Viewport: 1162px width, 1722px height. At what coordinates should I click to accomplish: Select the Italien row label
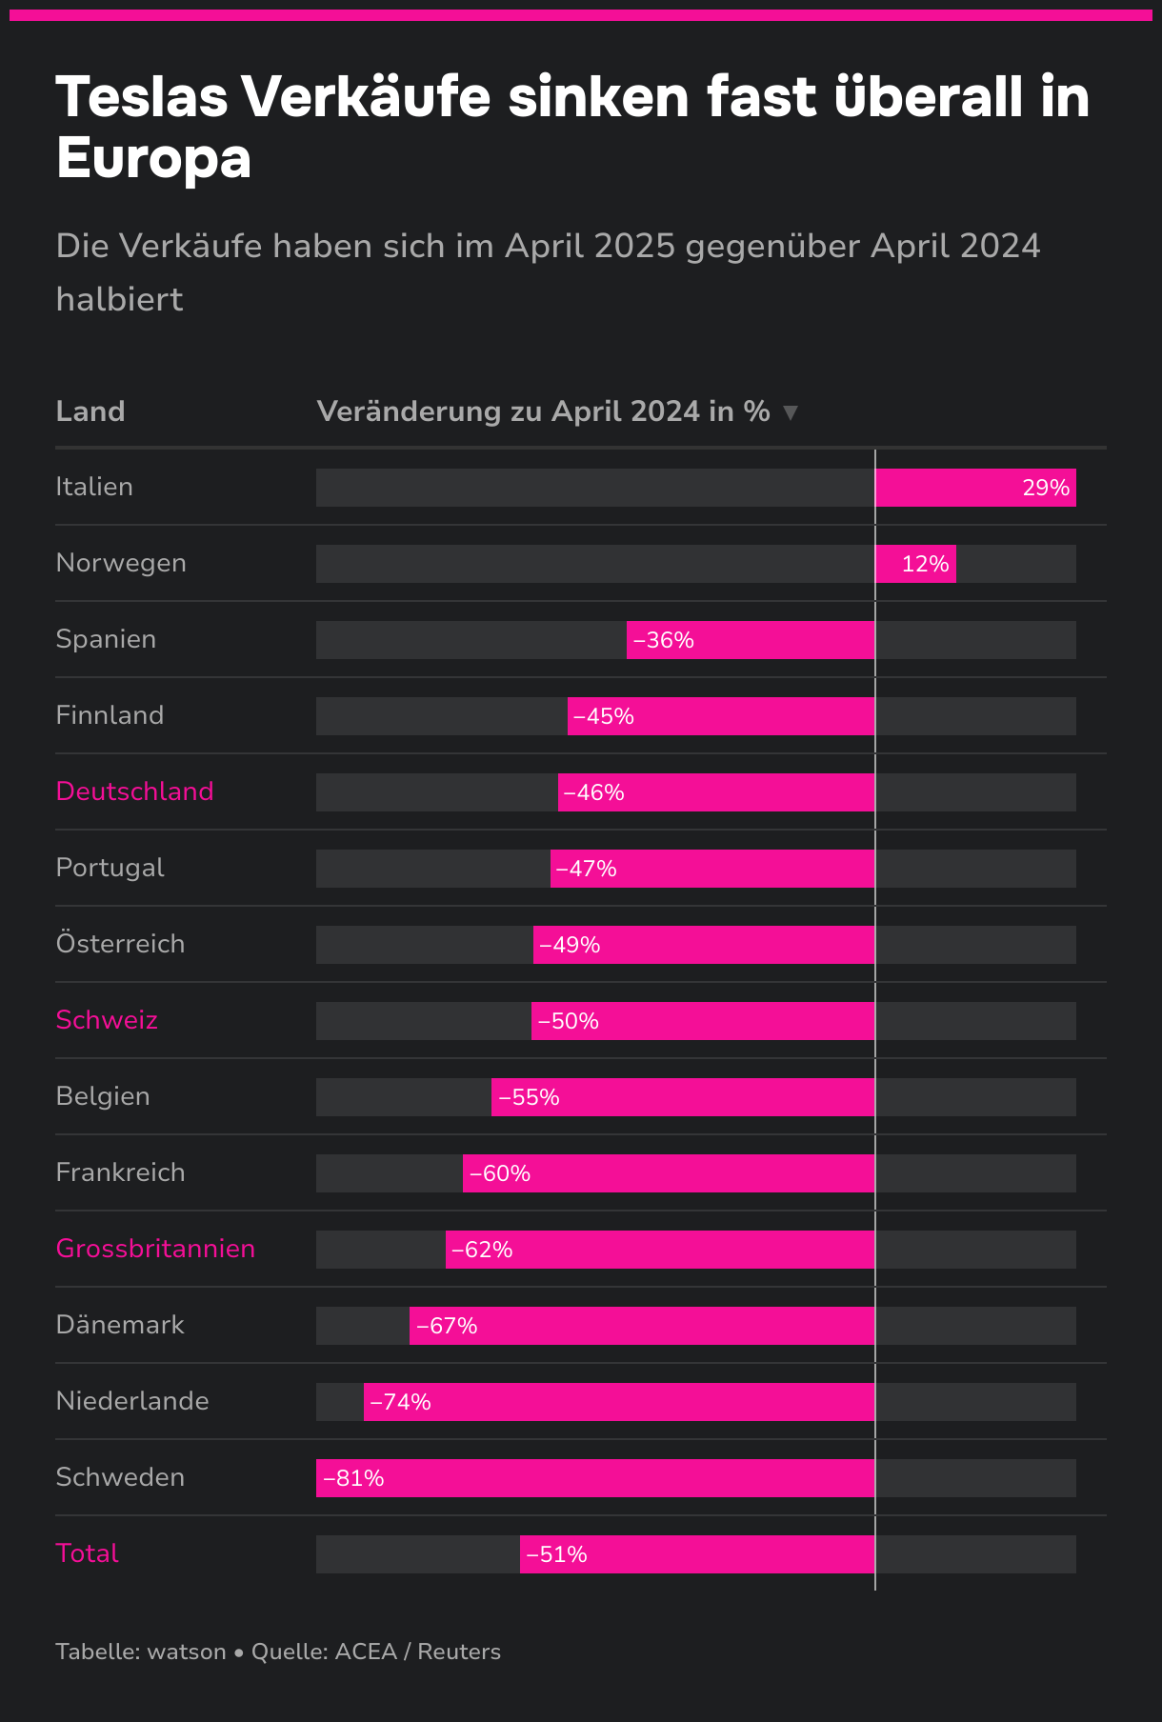point(94,487)
